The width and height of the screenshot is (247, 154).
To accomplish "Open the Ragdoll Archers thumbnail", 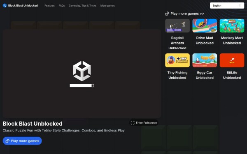I will (177, 25).
